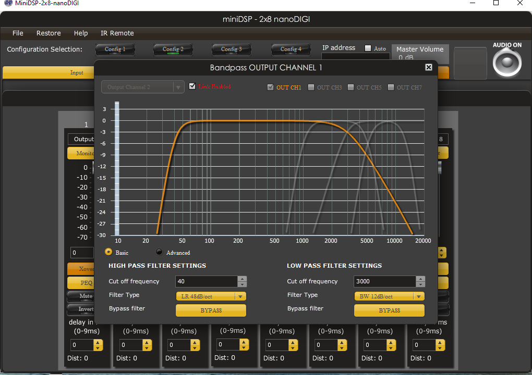The image size is (532, 375).
Task: Click the sixth channel delay stepper arrows
Action: pyautogui.click(x=342, y=345)
